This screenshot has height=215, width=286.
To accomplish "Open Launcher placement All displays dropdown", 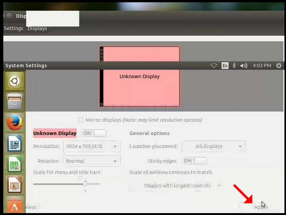I will pos(214,146).
